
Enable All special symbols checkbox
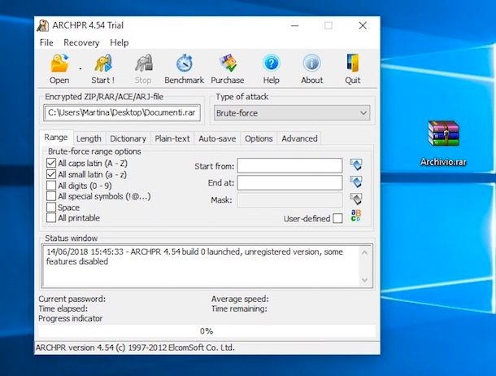[51, 196]
